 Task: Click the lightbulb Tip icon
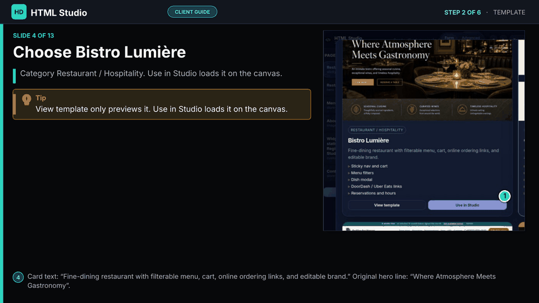pos(26,100)
